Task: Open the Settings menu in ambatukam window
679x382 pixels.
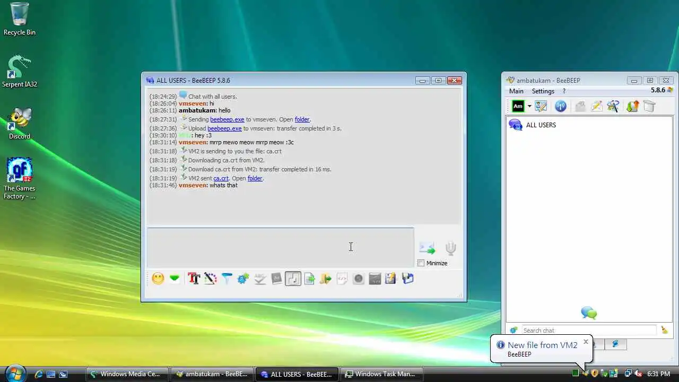Action: point(543,91)
